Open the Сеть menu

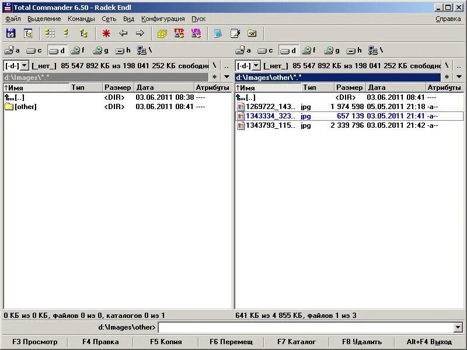click(109, 19)
